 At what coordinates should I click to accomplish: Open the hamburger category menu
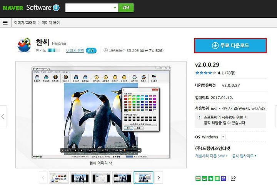5,23
